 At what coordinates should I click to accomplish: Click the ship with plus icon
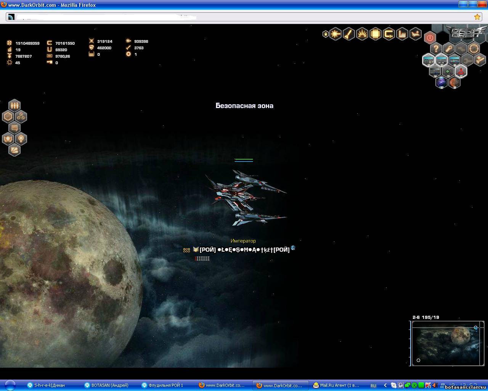pyautogui.click(x=415, y=34)
